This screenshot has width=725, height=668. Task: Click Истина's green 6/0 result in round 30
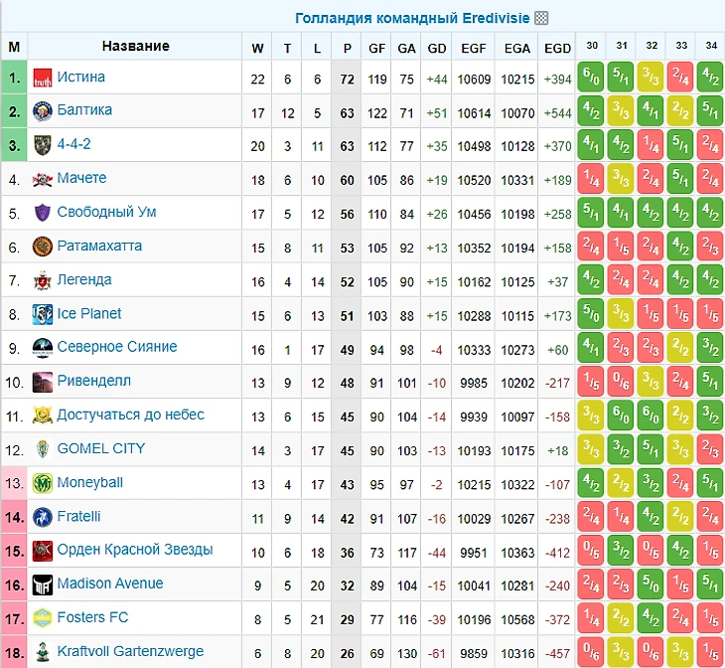click(x=592, y=79)
